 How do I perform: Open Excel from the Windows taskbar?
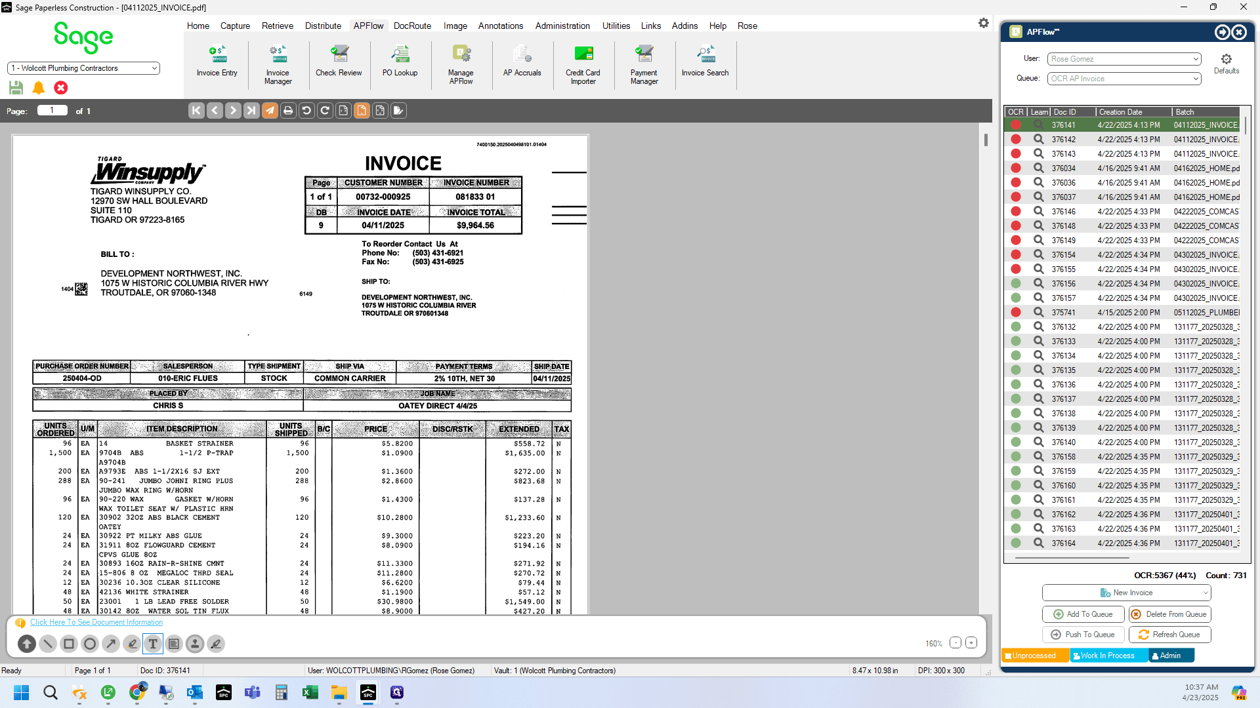[x=310, y=693]
